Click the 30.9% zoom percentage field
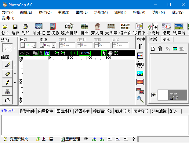This screenshot has width=189, height=143. [85, 53]
